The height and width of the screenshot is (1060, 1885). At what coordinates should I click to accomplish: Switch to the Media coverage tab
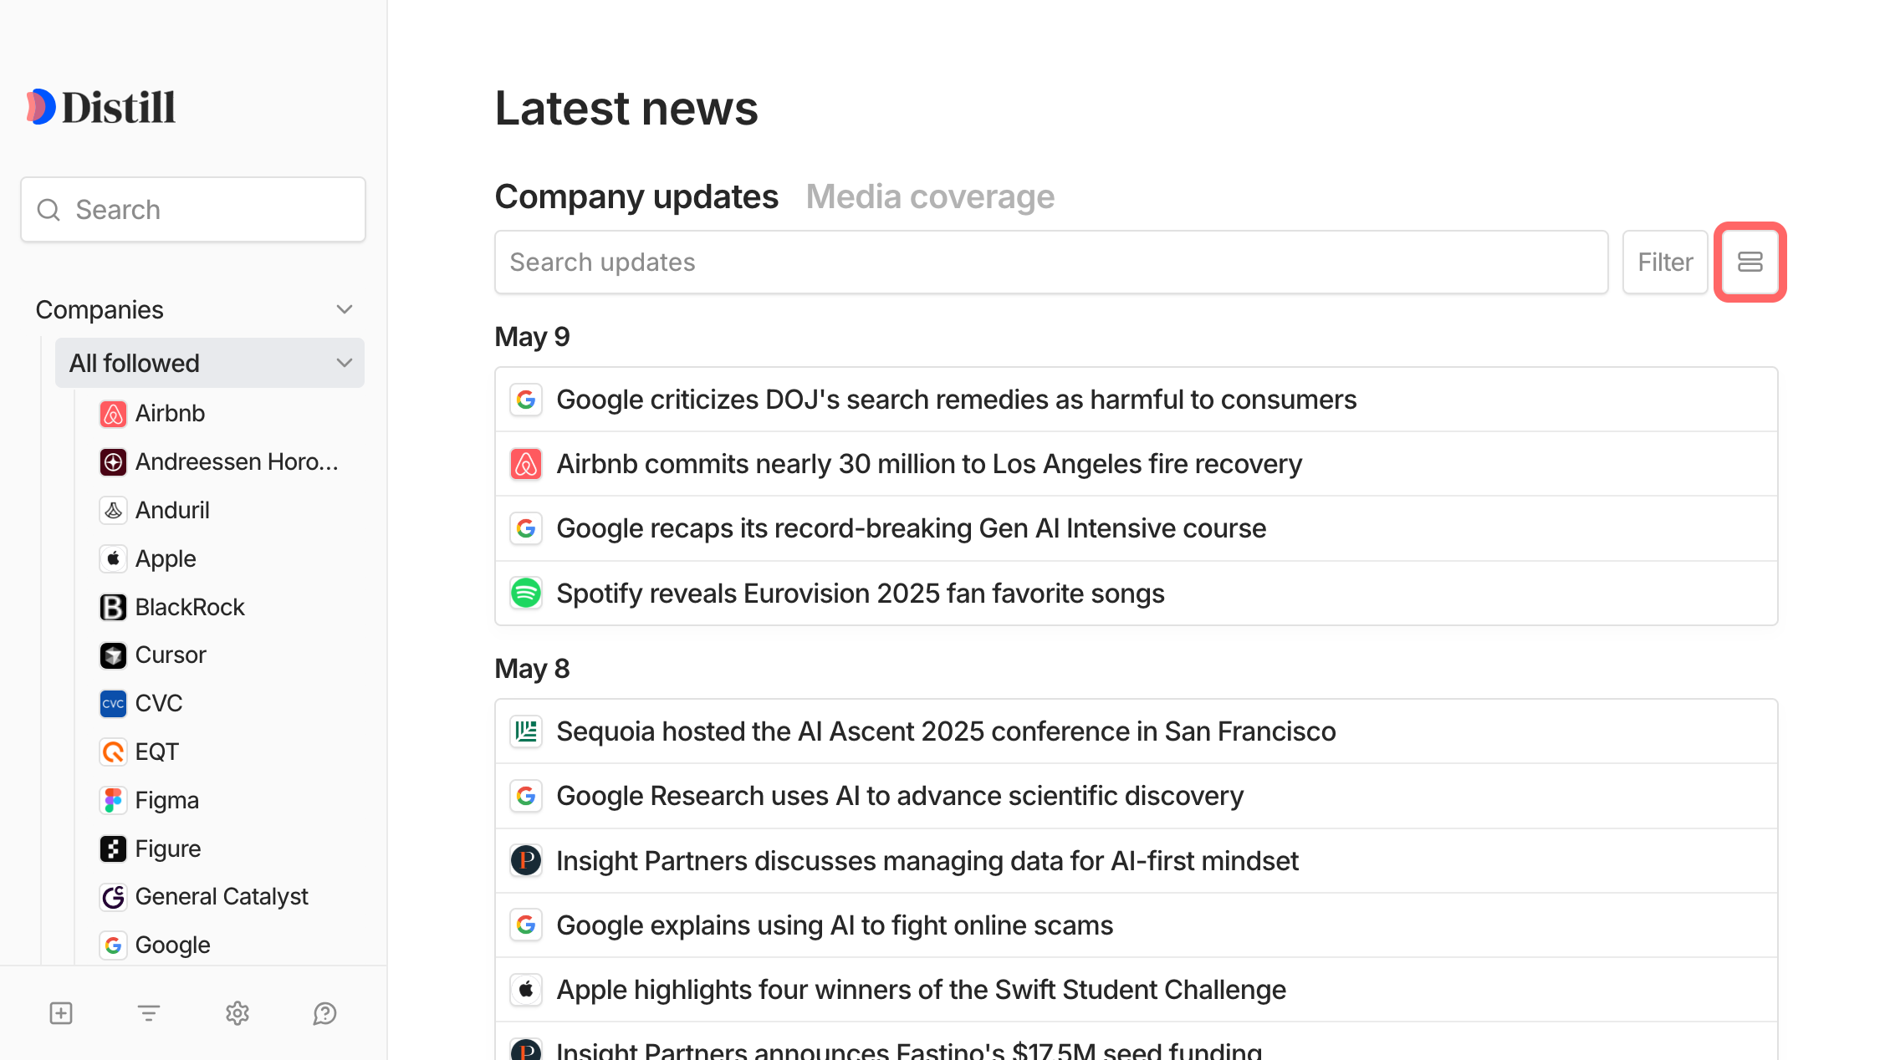pos(930,197)
